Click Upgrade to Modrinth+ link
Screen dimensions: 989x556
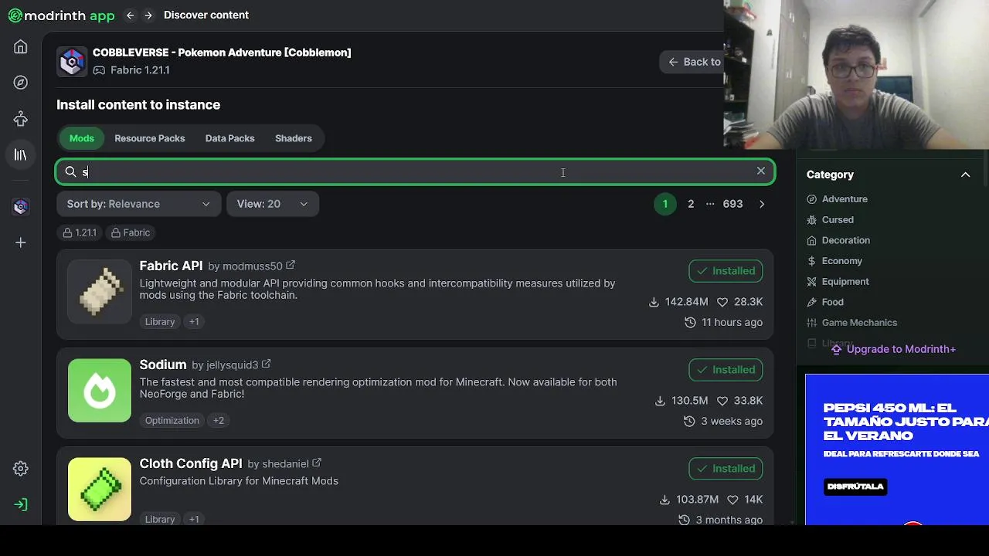pyautogui.click(x=893, y=349)
